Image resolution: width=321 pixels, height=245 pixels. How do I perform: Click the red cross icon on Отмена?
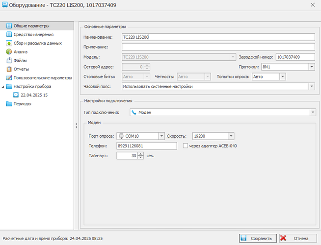coord(283,238)
